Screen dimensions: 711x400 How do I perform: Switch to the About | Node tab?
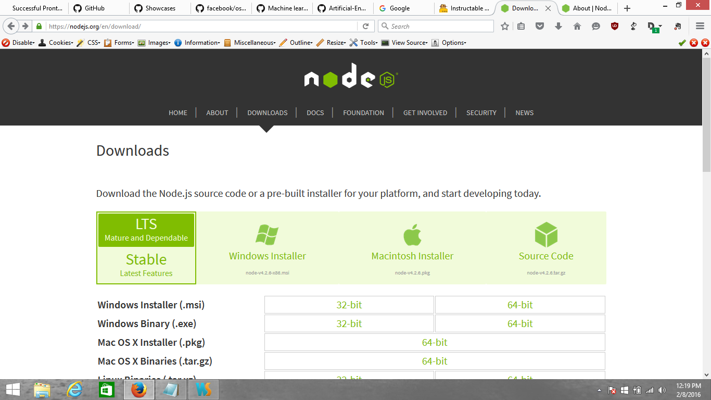[x=588, y=8]
